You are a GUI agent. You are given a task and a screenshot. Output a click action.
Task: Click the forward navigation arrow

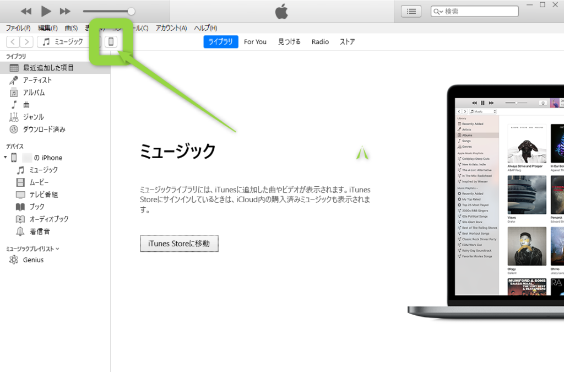[26, 42]
